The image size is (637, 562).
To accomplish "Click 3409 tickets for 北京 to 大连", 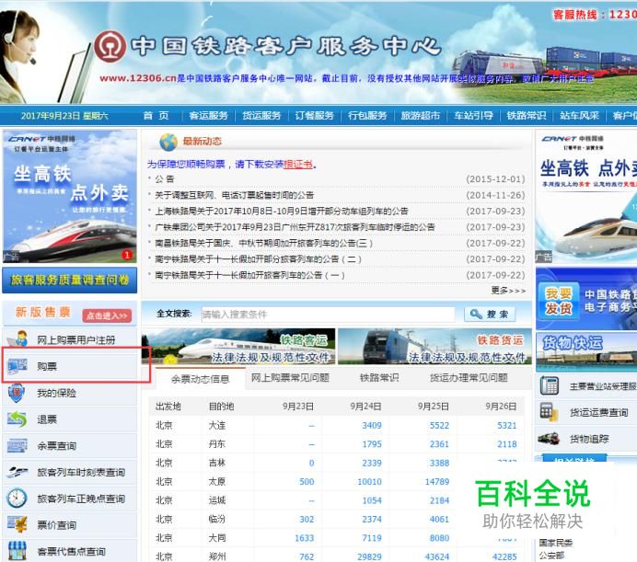I will [372, 425].
